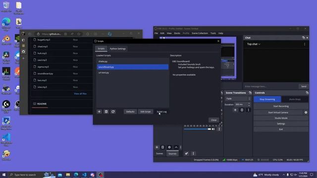Open the OBS View menu
Viewport: 317px width, 178px height.
click(169, 33)
